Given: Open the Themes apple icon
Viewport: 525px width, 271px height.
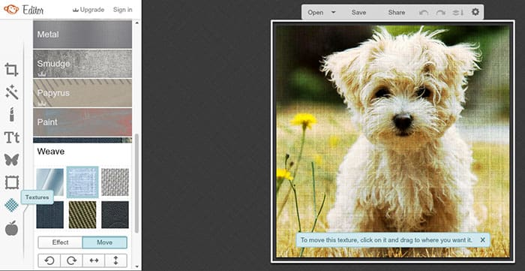Looking at the screenshot, I should (11, 228).
